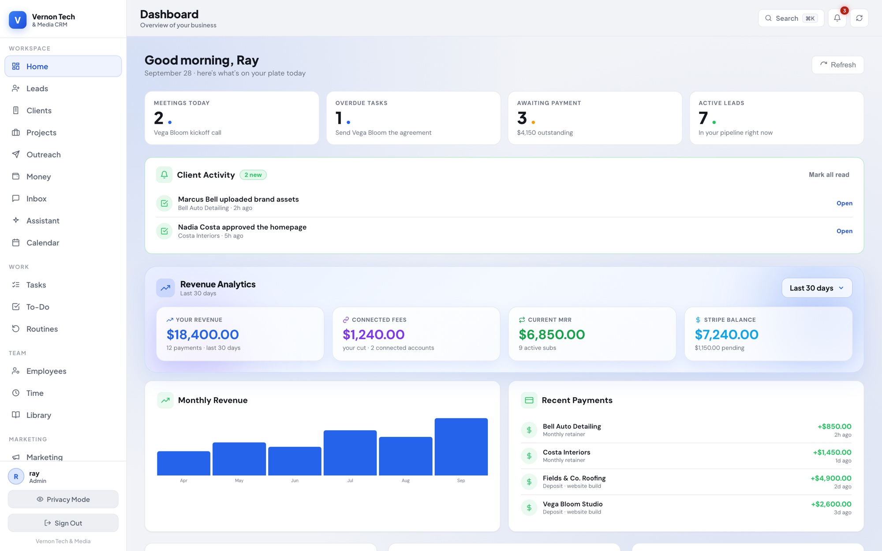
Task: Click the Client Activity bell icon
Action: click(x=164, y=175)
